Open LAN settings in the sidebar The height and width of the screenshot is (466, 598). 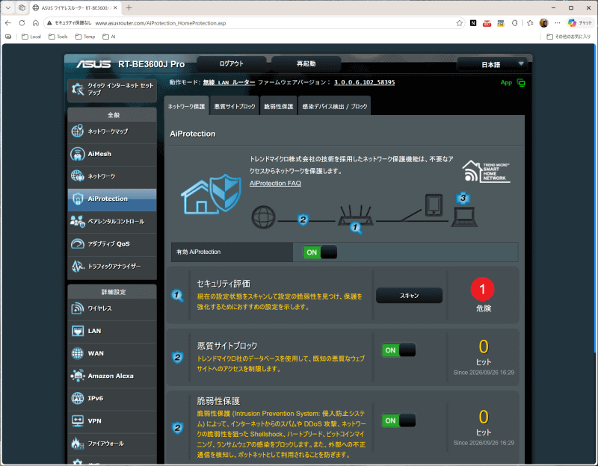112,331
